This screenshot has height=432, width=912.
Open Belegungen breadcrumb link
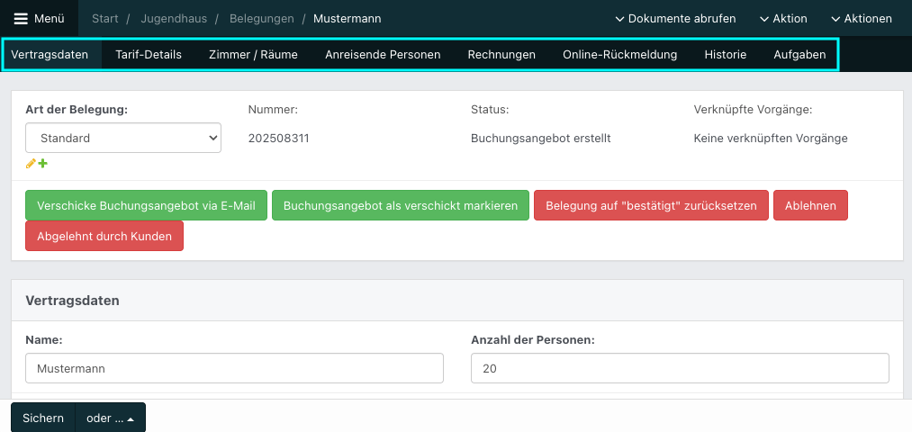point(262,19)
